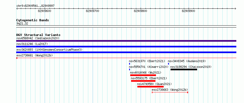Select the small blue nsv5954701 marker
This screenshot has width=244, height=103.
pos(129,69)
